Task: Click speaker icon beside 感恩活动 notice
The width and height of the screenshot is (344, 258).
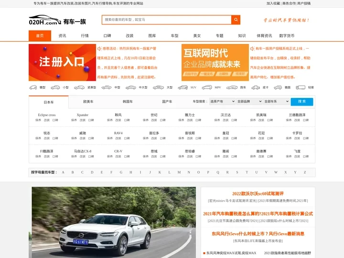Action: (x=99, y=48)
